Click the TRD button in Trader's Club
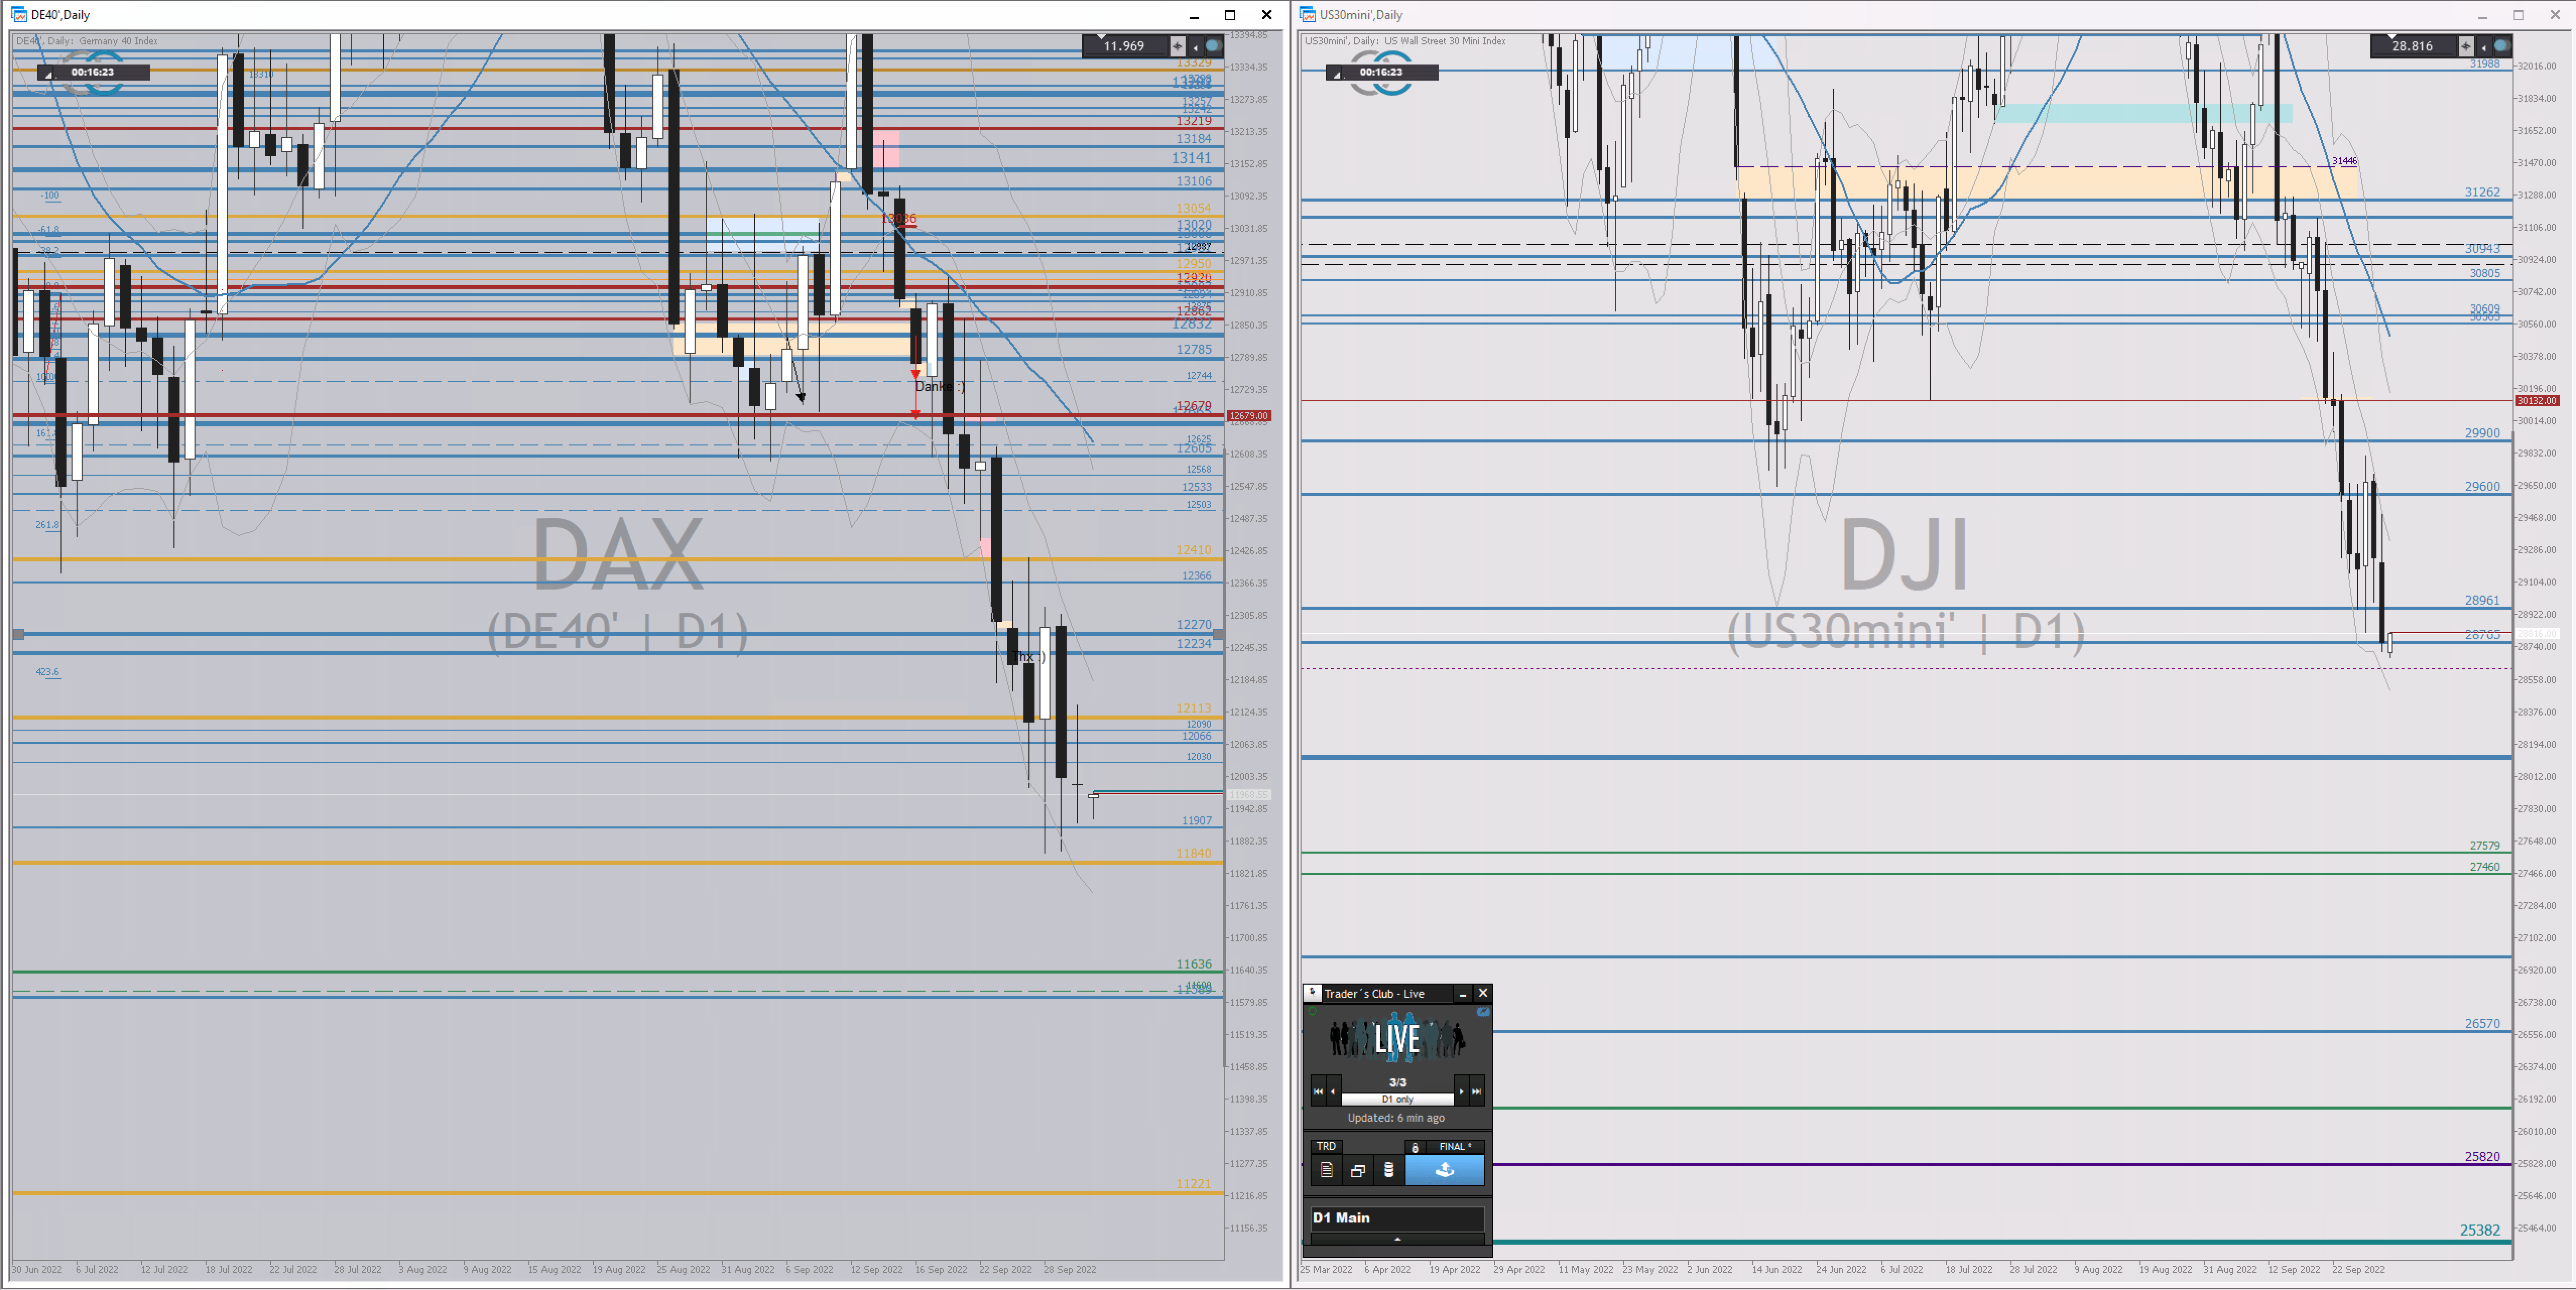The height and width of the screenshot is (1290, 2576). click(x=1327, y=1146)
